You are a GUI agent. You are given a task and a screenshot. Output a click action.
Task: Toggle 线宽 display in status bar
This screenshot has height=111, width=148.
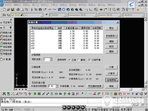pos(123,109)
